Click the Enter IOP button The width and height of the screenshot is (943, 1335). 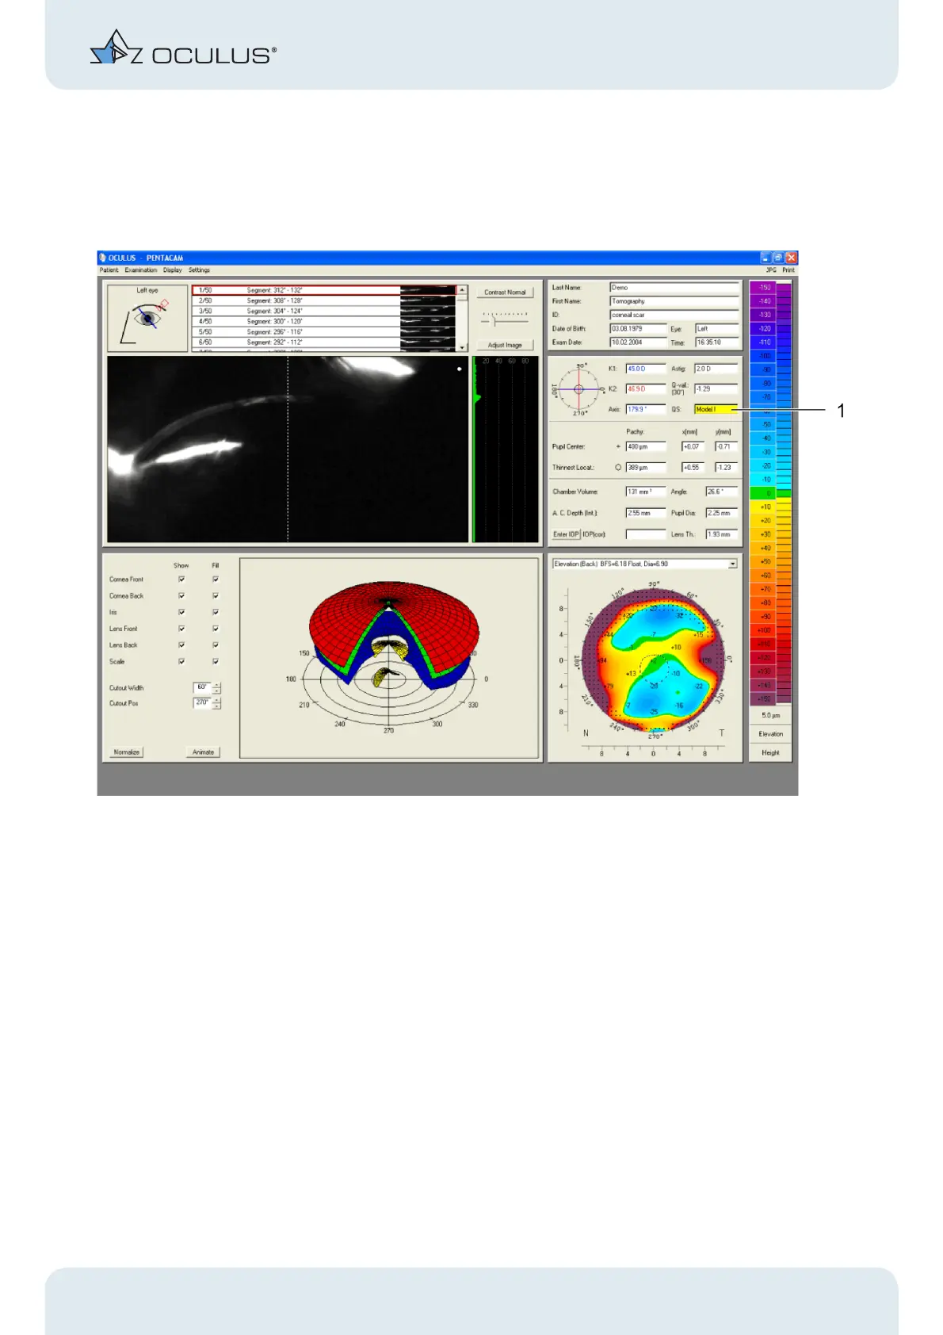coord(566,534)
